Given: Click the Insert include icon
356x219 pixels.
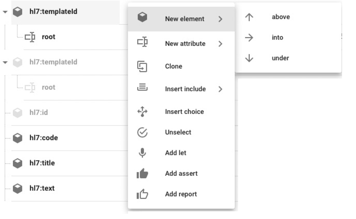Looking at the screenshot, I should point(142,88).
